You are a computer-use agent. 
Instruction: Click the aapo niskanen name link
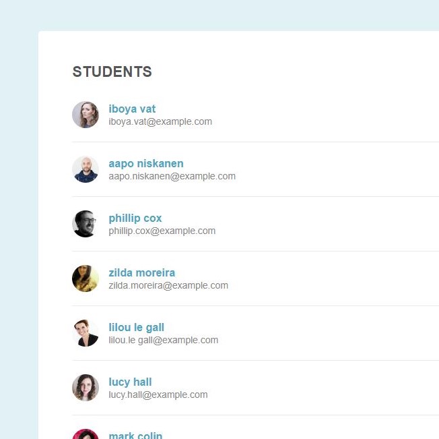(146, 163)
